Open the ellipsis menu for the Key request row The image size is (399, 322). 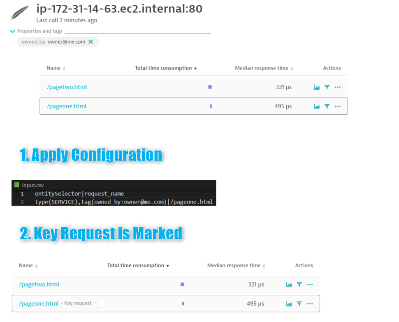click(x=310, y=303)
